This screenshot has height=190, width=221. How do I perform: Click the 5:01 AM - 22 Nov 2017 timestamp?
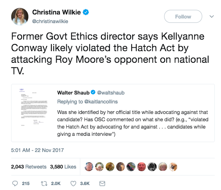[x=37, y=150]
